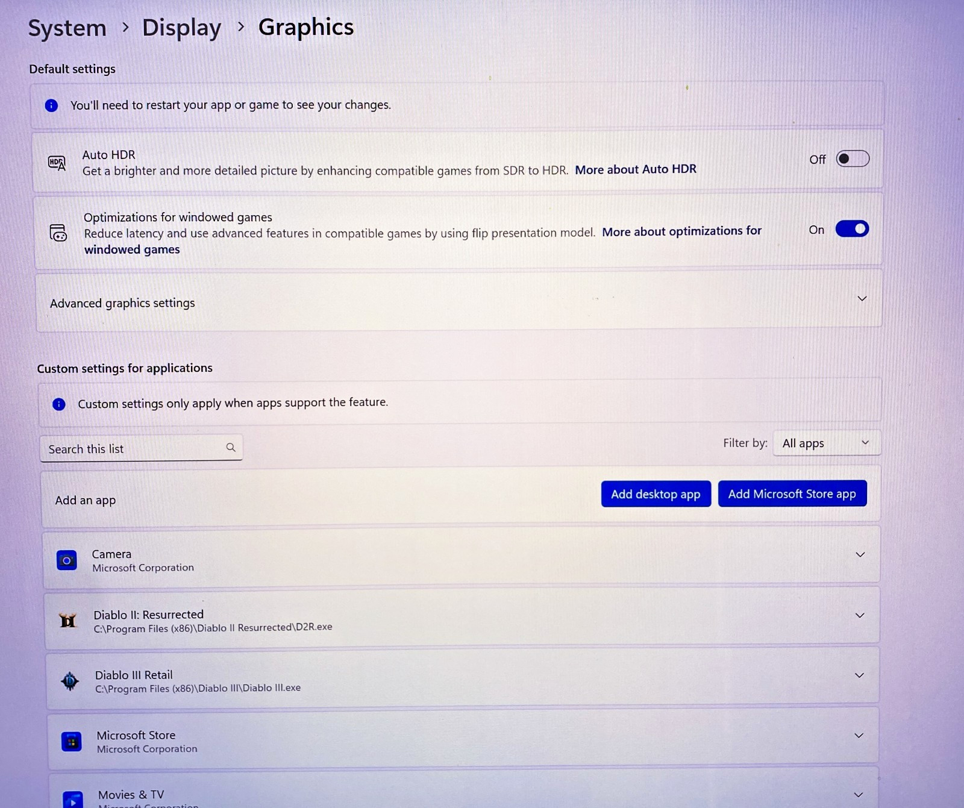Viewport: 964px width, 808px height.
Task: Click the Optimizations for windowed games title
Action: coord(178,217)
